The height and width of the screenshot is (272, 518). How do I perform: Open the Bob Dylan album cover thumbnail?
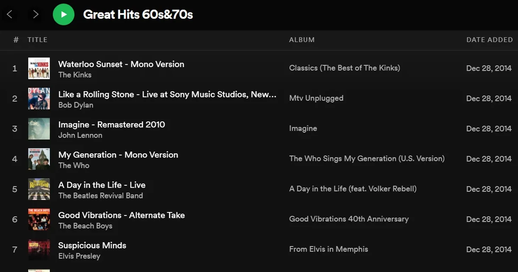[x=39, y=99]
